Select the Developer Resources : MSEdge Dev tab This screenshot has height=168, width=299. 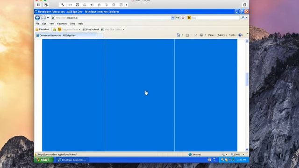click(x=66, y=35)
